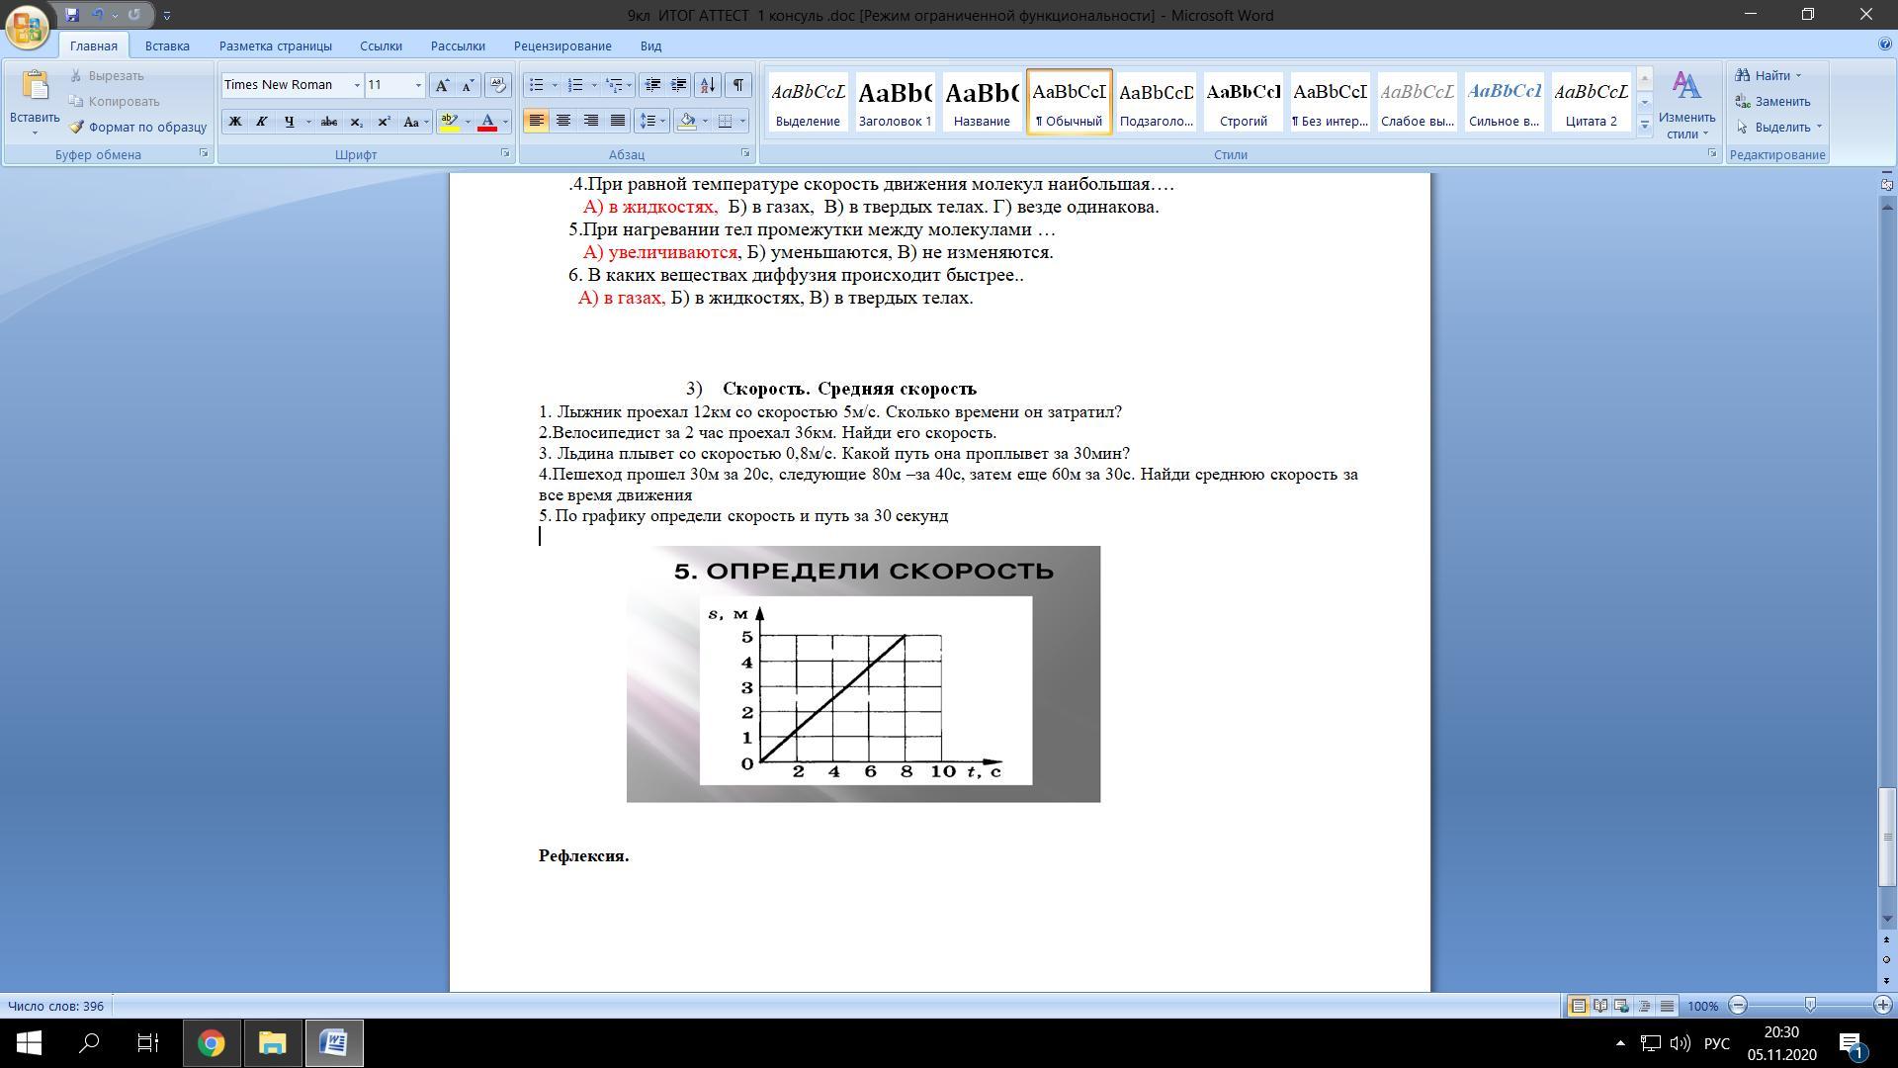The image size is (1898, 1068).
Task: Click the Increase Indent icon
Action: (679, 85)
